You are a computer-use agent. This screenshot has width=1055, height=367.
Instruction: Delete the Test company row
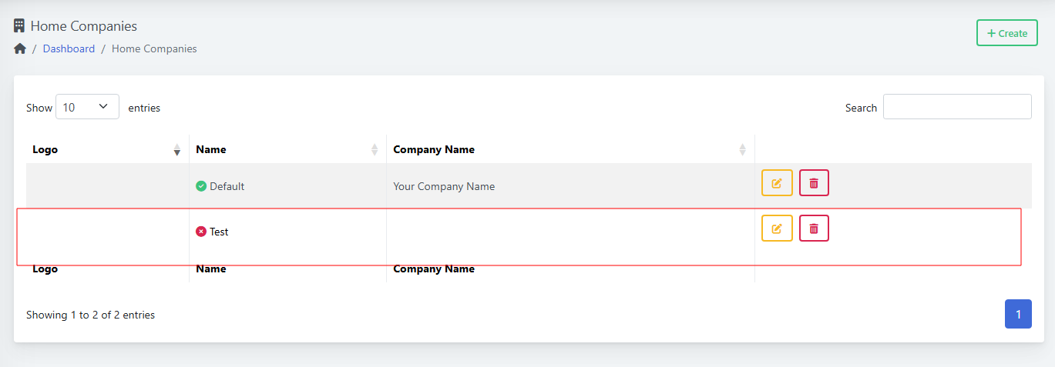click(x=814, y=229)
